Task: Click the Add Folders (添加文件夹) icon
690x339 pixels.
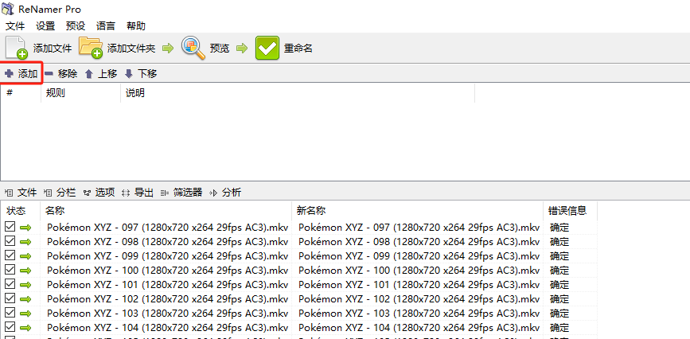Action: pos(91,48)
